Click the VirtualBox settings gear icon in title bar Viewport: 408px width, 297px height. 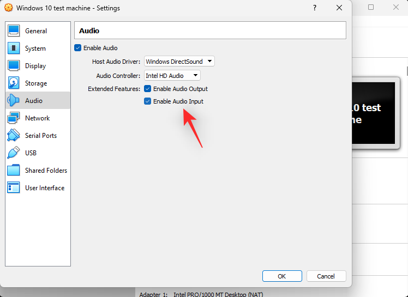[8, 8]
